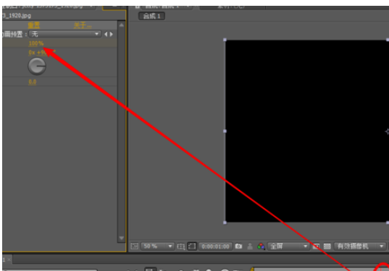Click the title/action safe grid icon

pyautogui.click(x=181, y=246)
